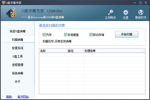
Task: Open the 关于 page
Action: point(17,81)
